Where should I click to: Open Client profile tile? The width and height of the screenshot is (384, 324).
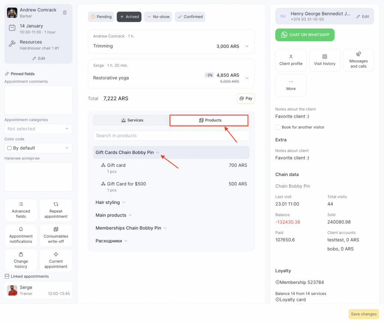tap(291, 60)
